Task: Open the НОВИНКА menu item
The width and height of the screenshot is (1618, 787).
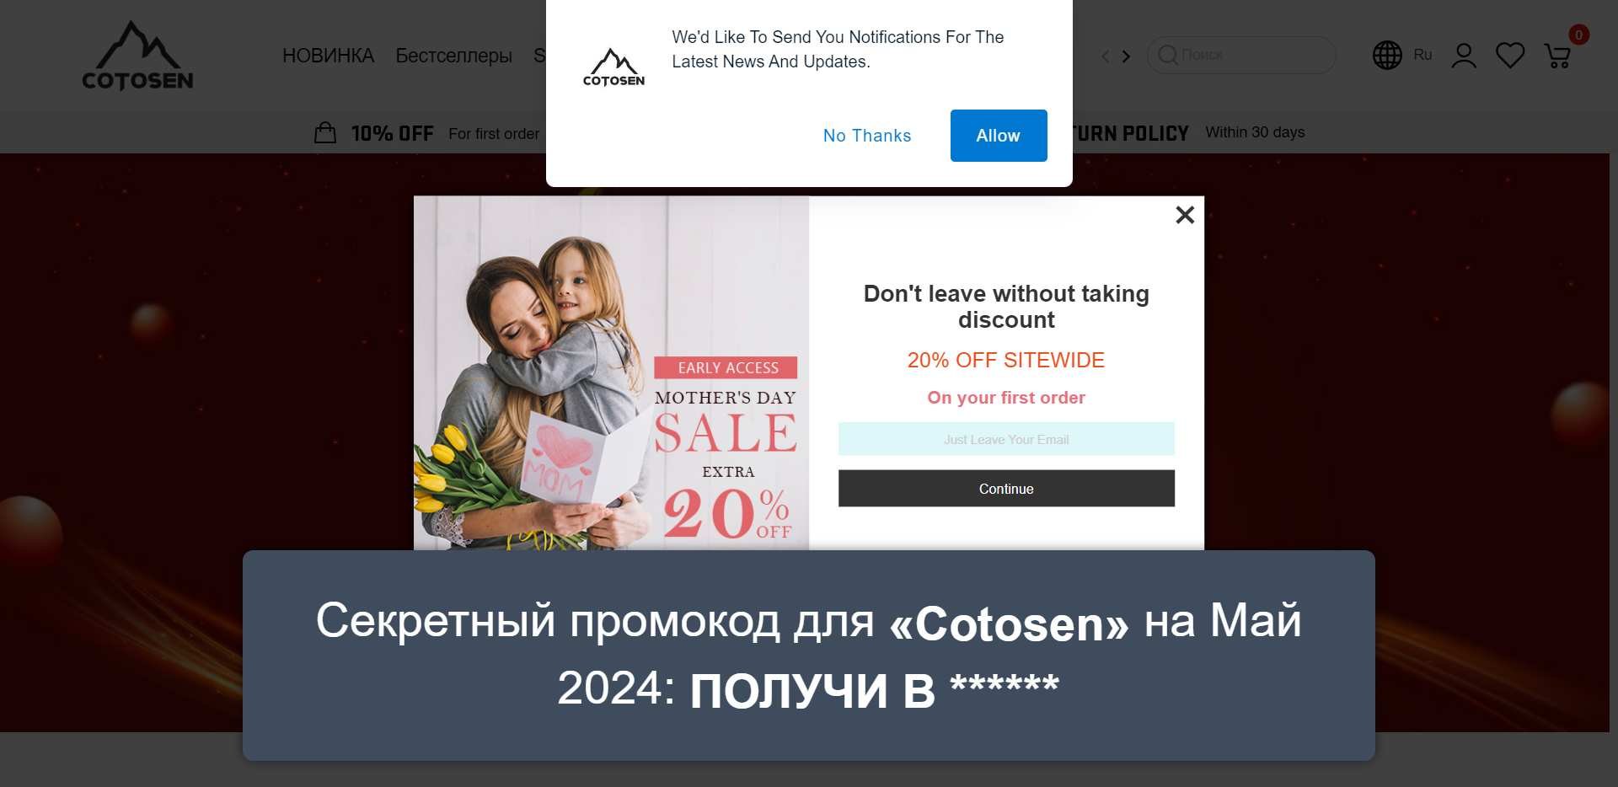Action: [328, 56]
